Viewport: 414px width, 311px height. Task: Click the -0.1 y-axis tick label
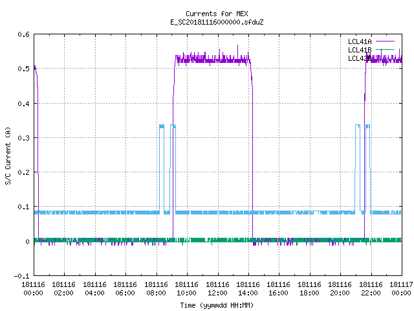(x=21, y=276)
